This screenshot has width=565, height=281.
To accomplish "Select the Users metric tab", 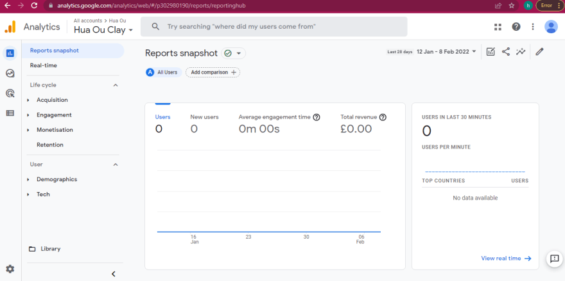I will [162, 124].
